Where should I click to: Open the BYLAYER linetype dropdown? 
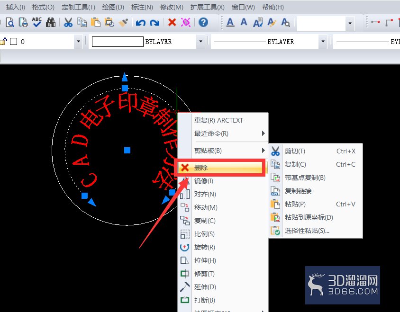coord(323,41)
